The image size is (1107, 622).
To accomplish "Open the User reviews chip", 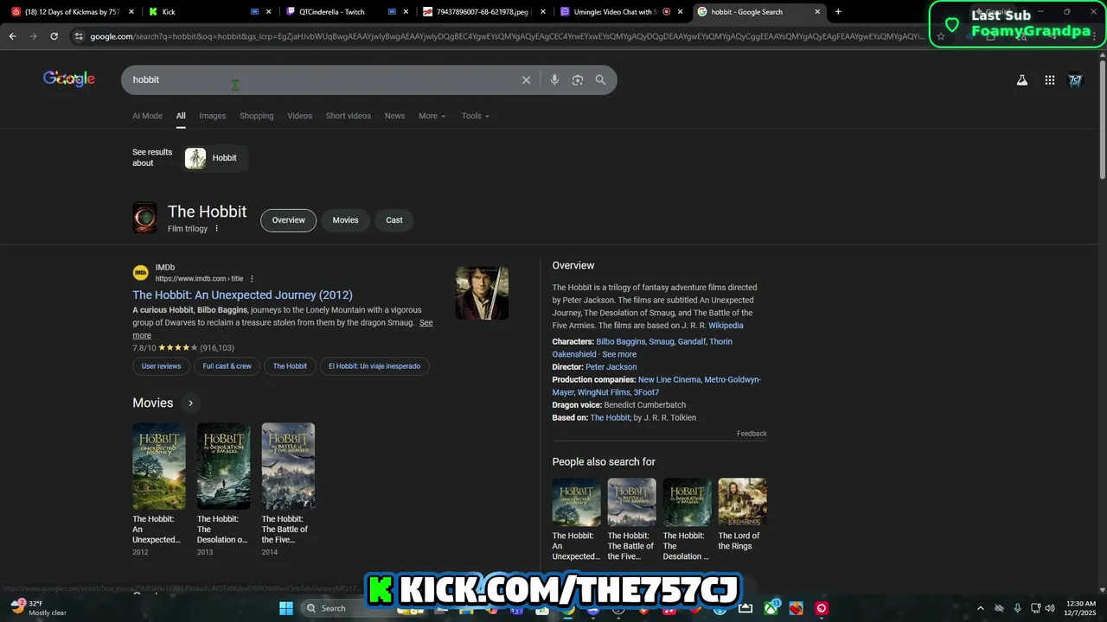I will pyautogui.click(x=162, y=366).
